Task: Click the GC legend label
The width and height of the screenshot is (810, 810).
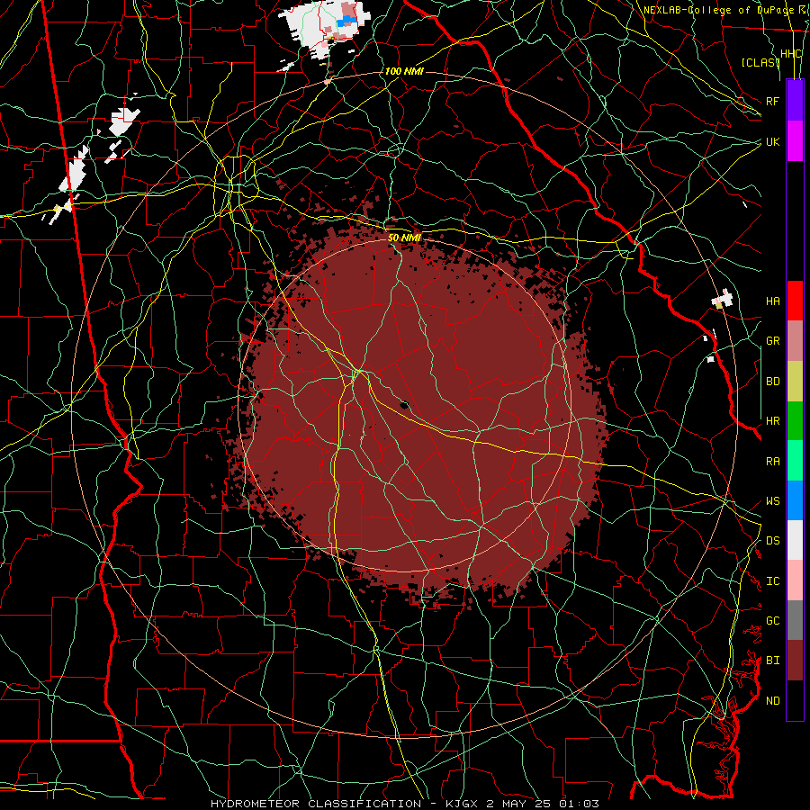Action: coord(773,621)
